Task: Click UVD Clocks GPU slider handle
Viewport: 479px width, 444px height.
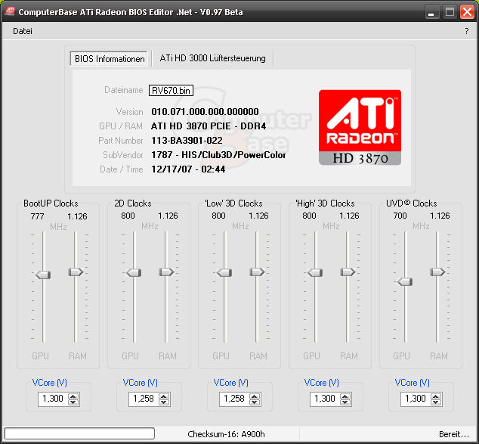Action: 406,281
